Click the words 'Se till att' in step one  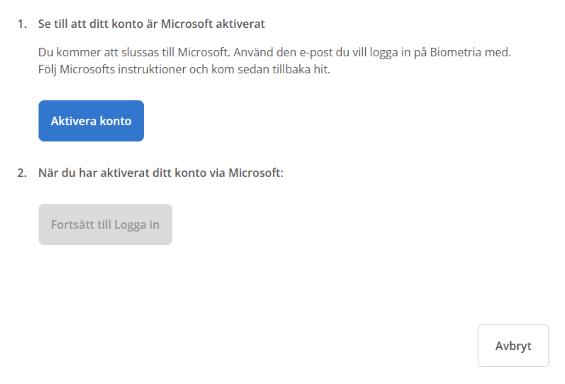click(62, 24)
